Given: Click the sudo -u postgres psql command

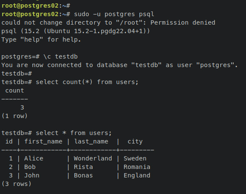Looking at the screenshot, I should pos(114,14).
